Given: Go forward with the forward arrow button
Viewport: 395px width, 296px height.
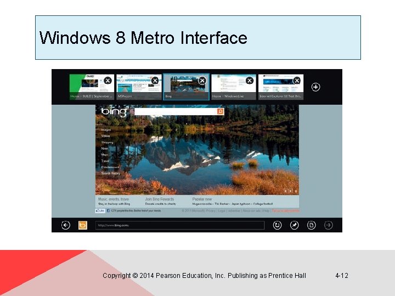Looking at the screenshot, I should click(329, 225).
